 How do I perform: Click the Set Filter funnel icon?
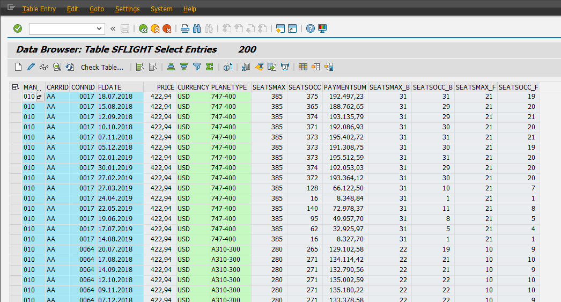[197, 67]
